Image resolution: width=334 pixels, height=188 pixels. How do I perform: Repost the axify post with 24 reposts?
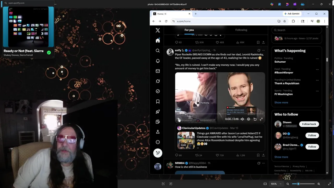pyautogui.click(x=199, y=155)
